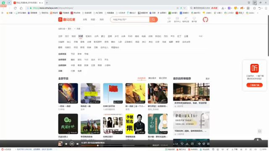The width and height of the screenshot is (269, 151).
Task: Filter by 付费 option
Action: (73, 71)
